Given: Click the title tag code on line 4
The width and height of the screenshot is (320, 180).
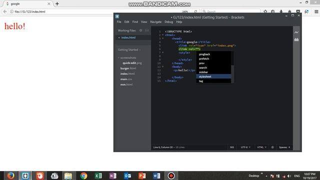Looking at the screenshot, I should tap(192, 42).
